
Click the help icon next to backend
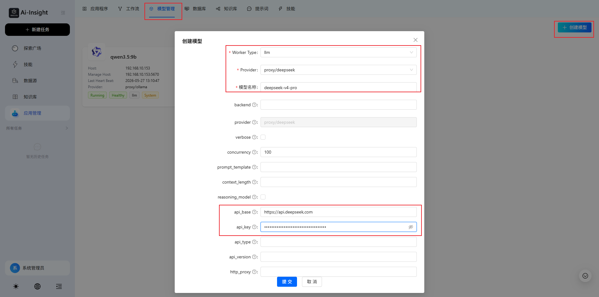pos(254,105)
